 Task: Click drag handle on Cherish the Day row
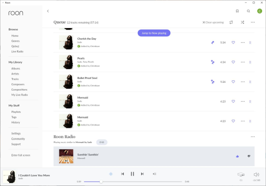pyautogui.click(x=250, y=43)
